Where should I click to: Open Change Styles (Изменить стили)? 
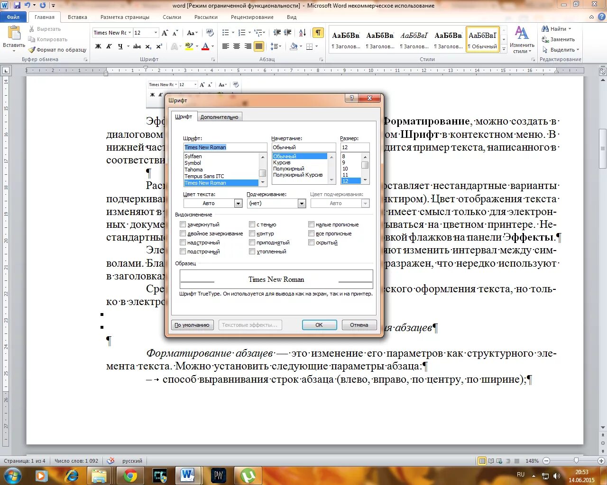click(522, 40)
